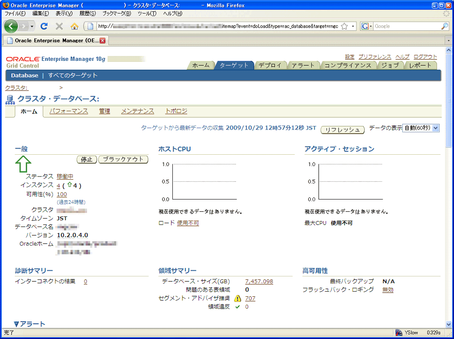Select Database in the blue subnav bar
The image size is (454, 339).
coord(25,76)
